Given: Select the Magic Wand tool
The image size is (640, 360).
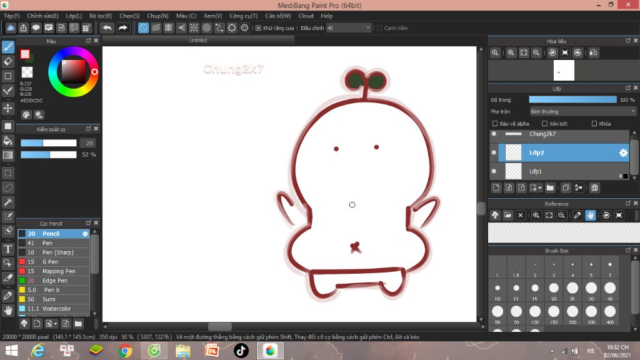Looking at the screenshot, I should 8,202.
